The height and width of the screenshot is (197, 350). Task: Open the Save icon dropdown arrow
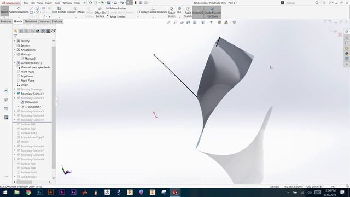pos(112,3)
